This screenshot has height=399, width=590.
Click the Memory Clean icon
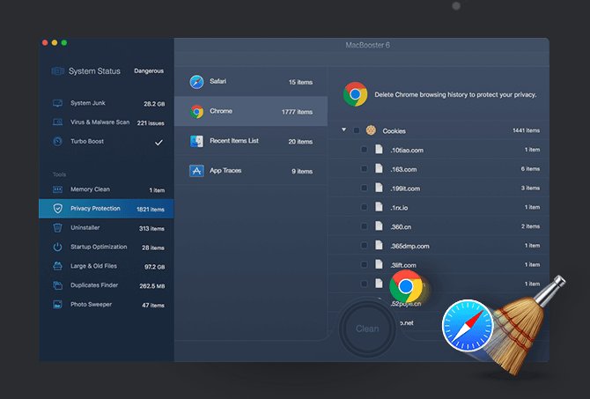pos(57,189)
